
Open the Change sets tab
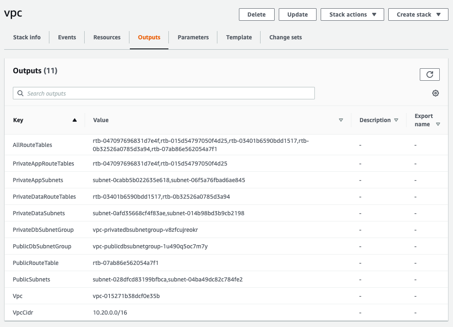tap(285, 37)
